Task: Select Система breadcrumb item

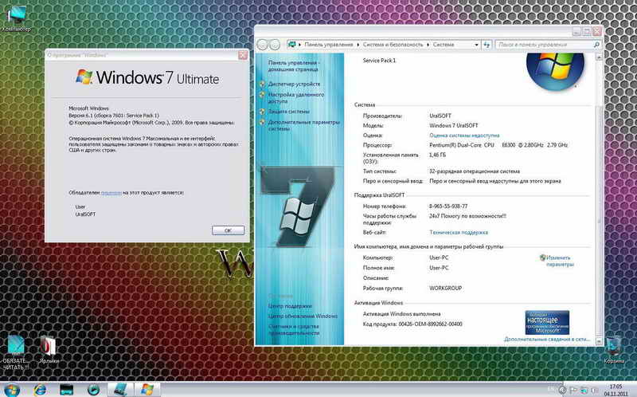Action: point(444,45)
